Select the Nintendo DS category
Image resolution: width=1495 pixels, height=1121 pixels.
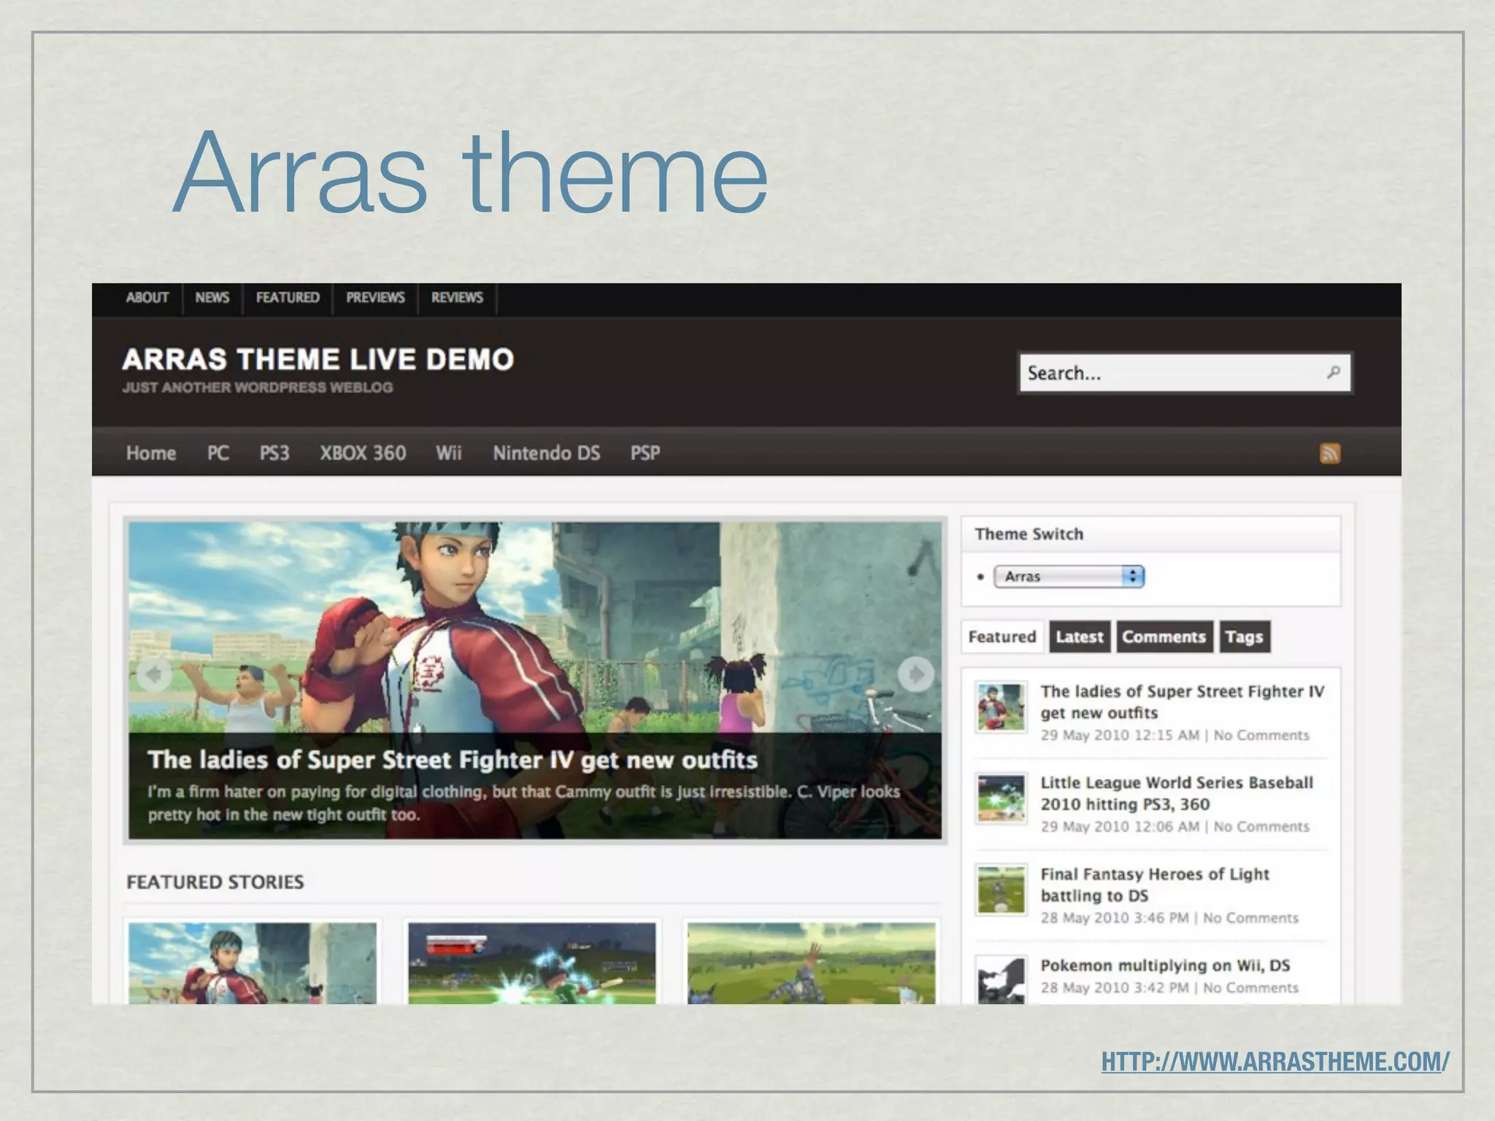click(547, 453)
